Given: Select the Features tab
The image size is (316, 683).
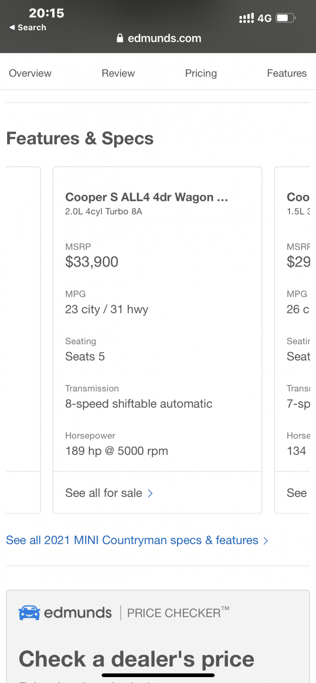Looking at the screenshot, I should pos(287,73).
